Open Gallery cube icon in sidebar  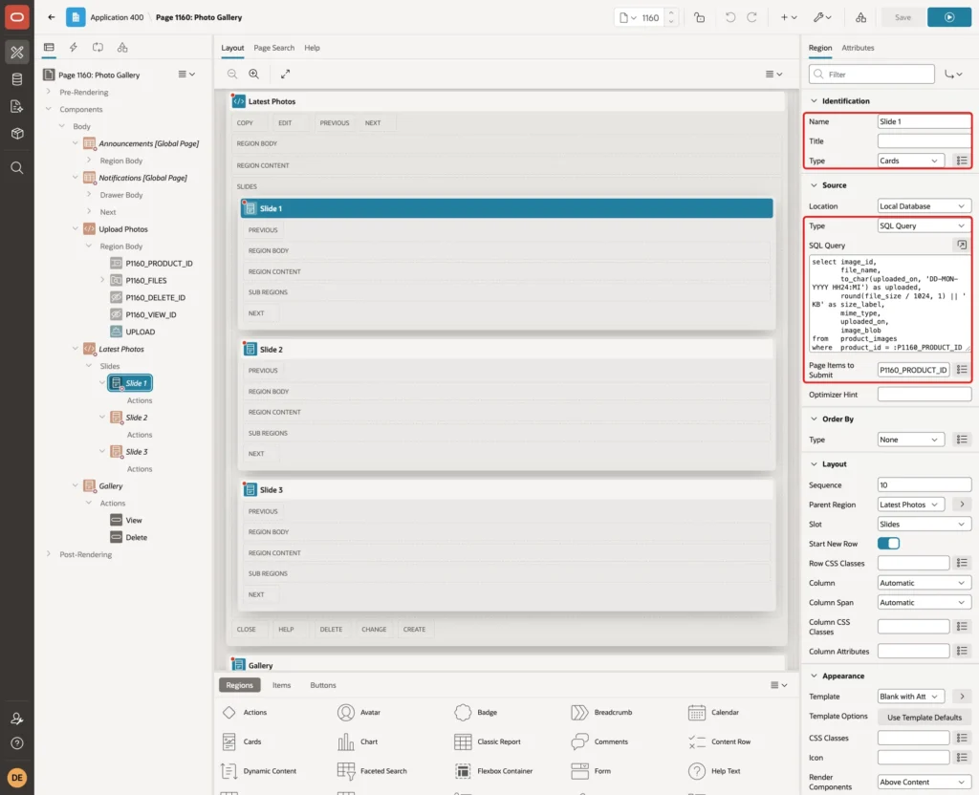coord(17,134)
